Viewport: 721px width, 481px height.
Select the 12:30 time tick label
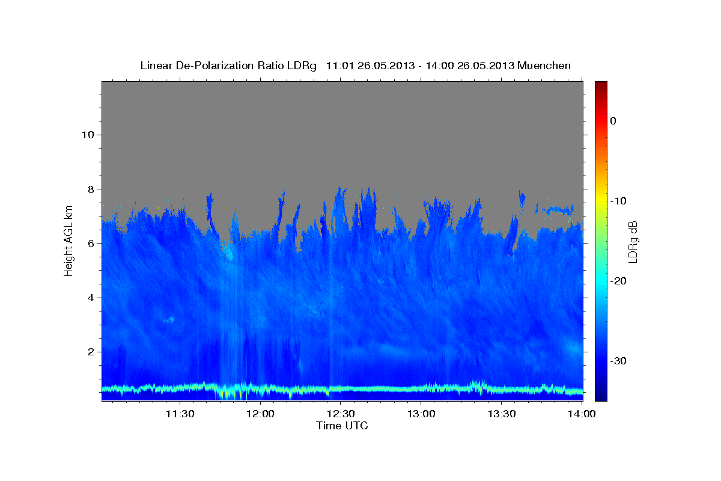pos(341,414)
